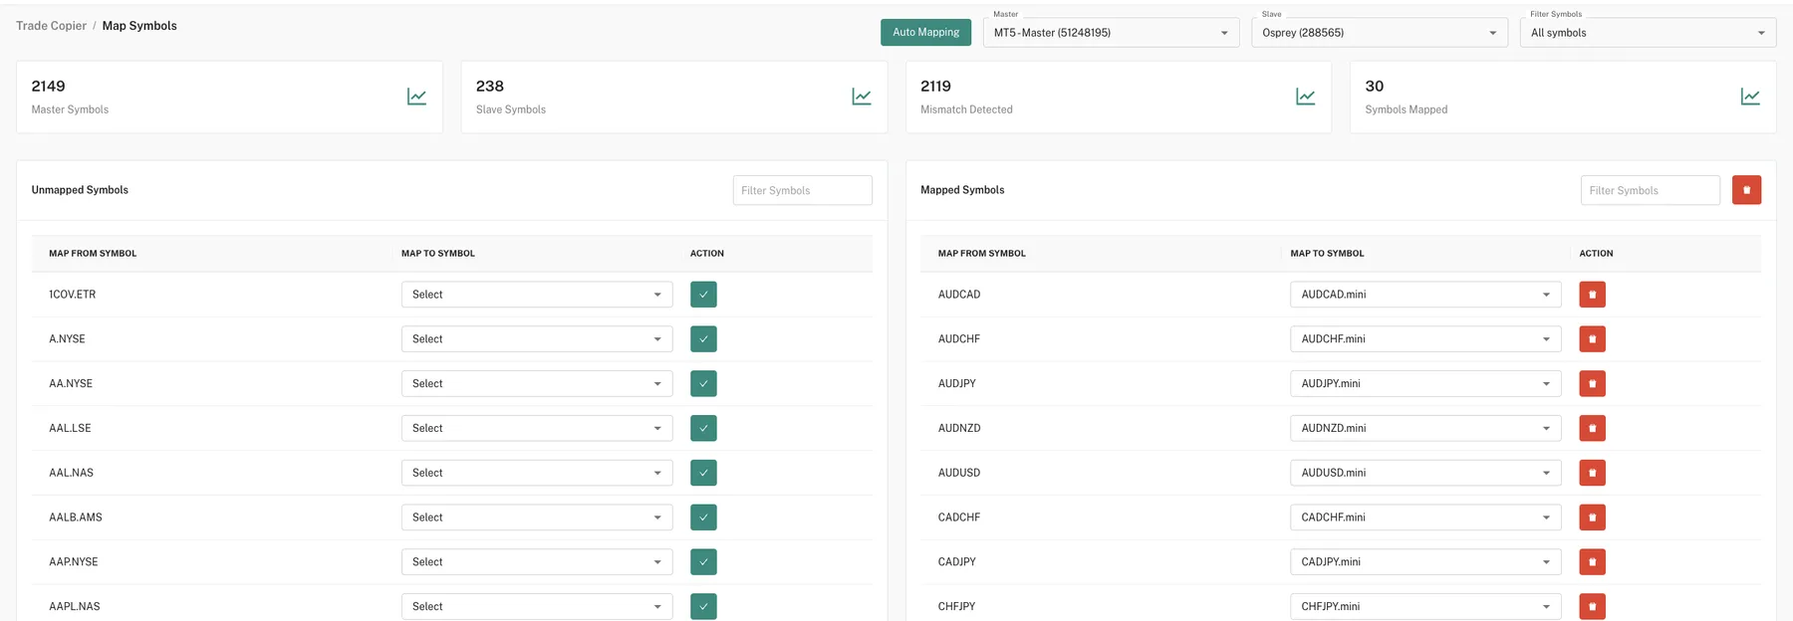1793x621 pixels.
Task: Open the Slave Symbols chart icon
Action: 862,97
